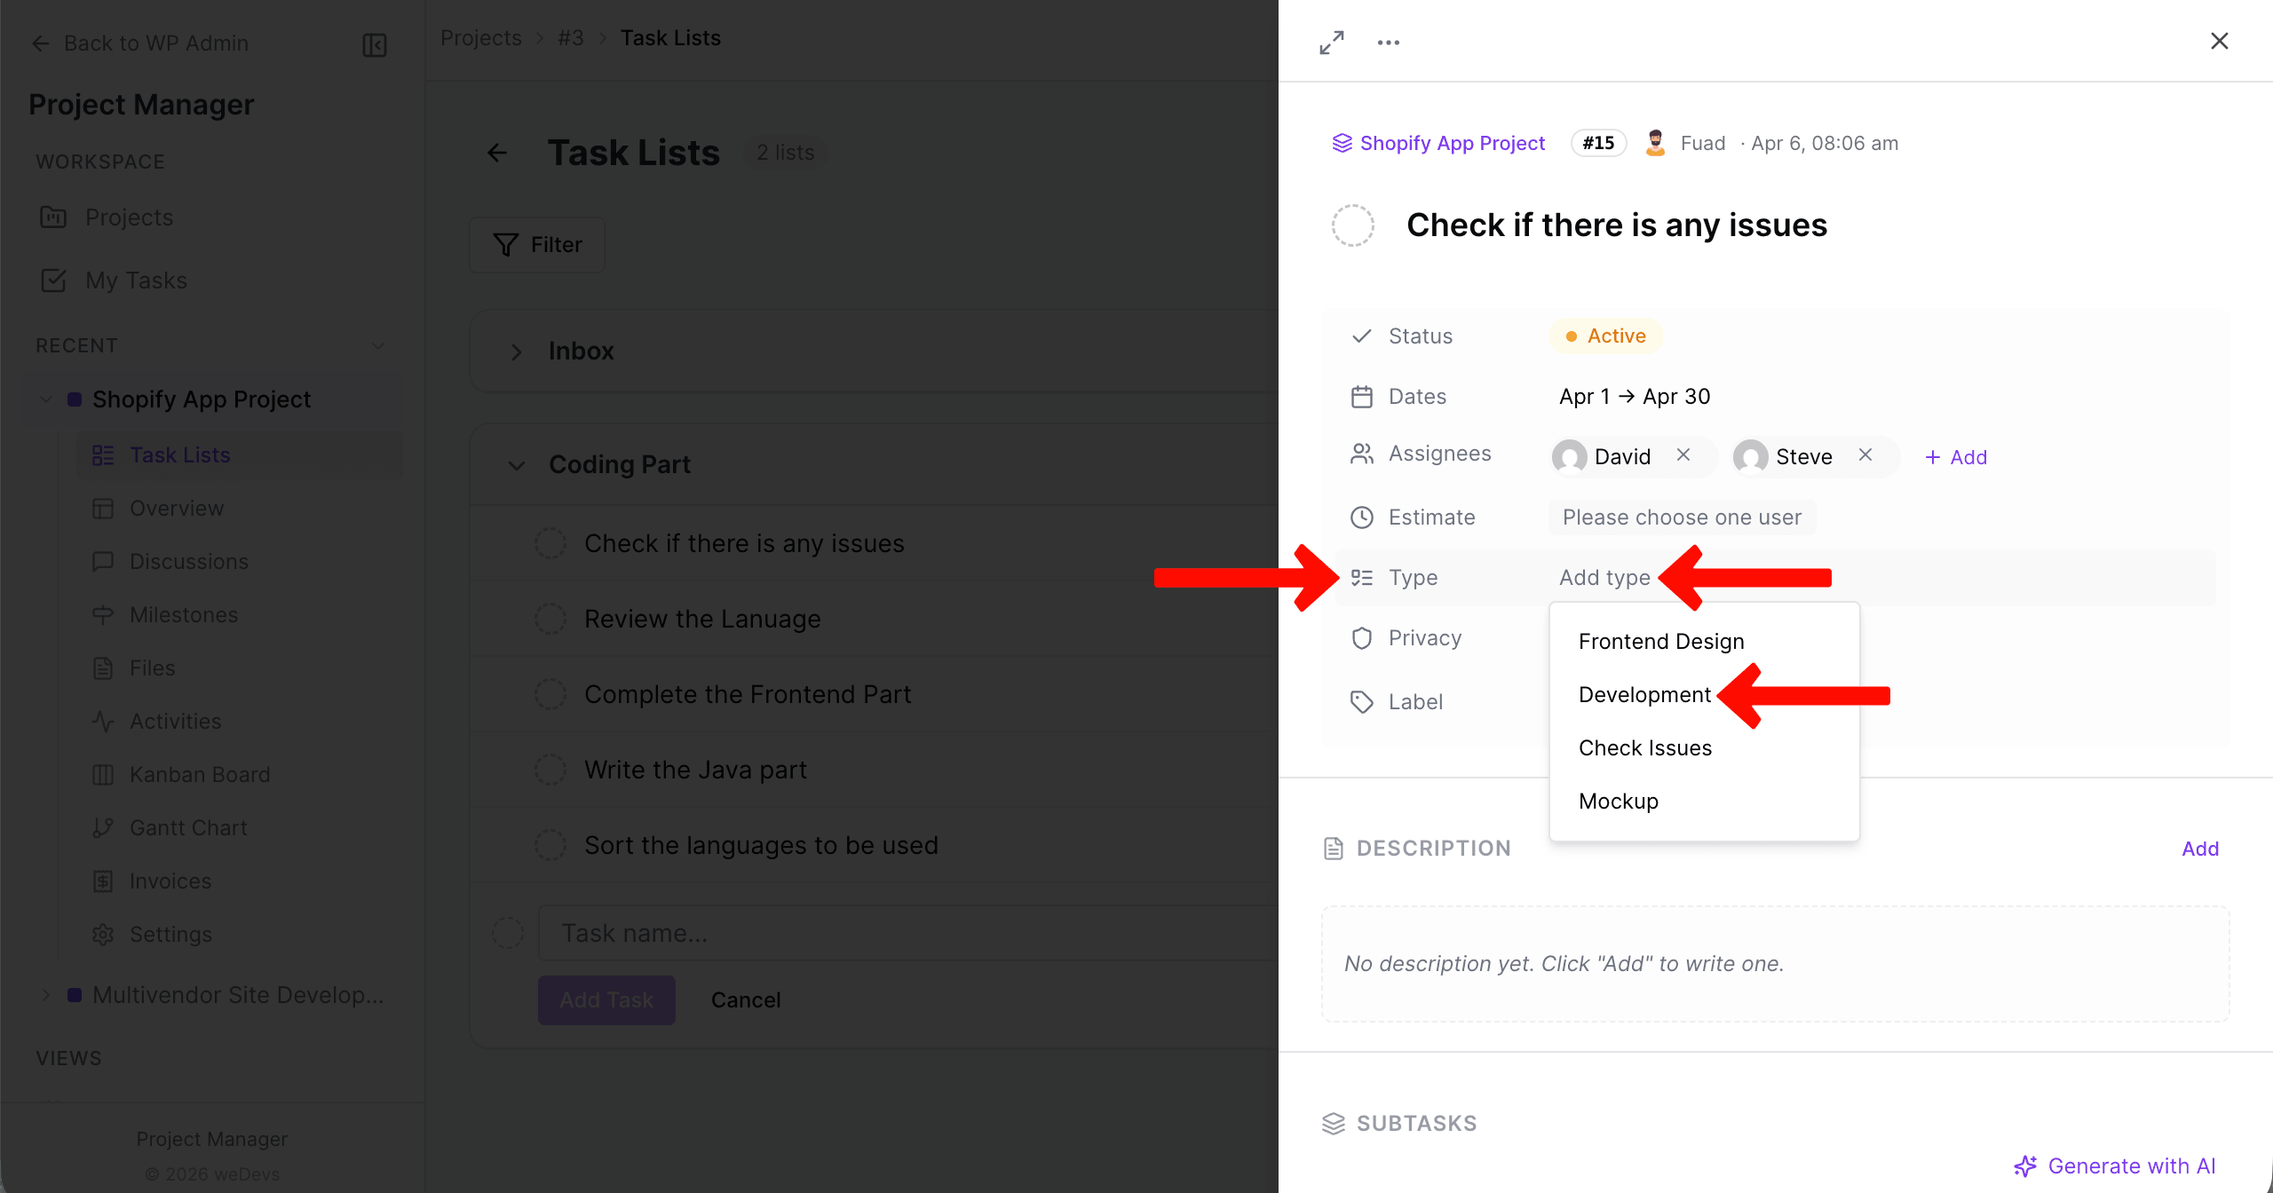Screen dimensions: 2273x1193
Task: Mark 'Write the Java part' complete
Action: coord(550,769)
